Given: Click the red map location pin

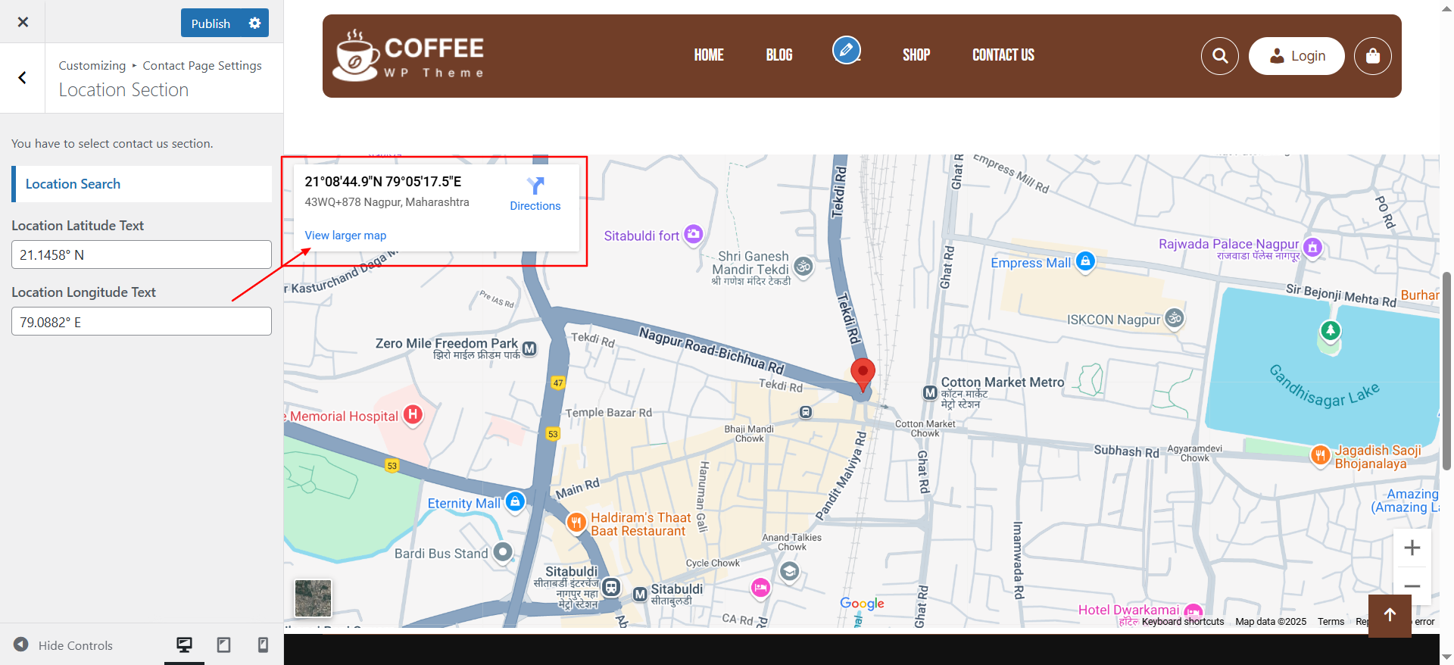Looking at the screenshot, I should 863,373.
